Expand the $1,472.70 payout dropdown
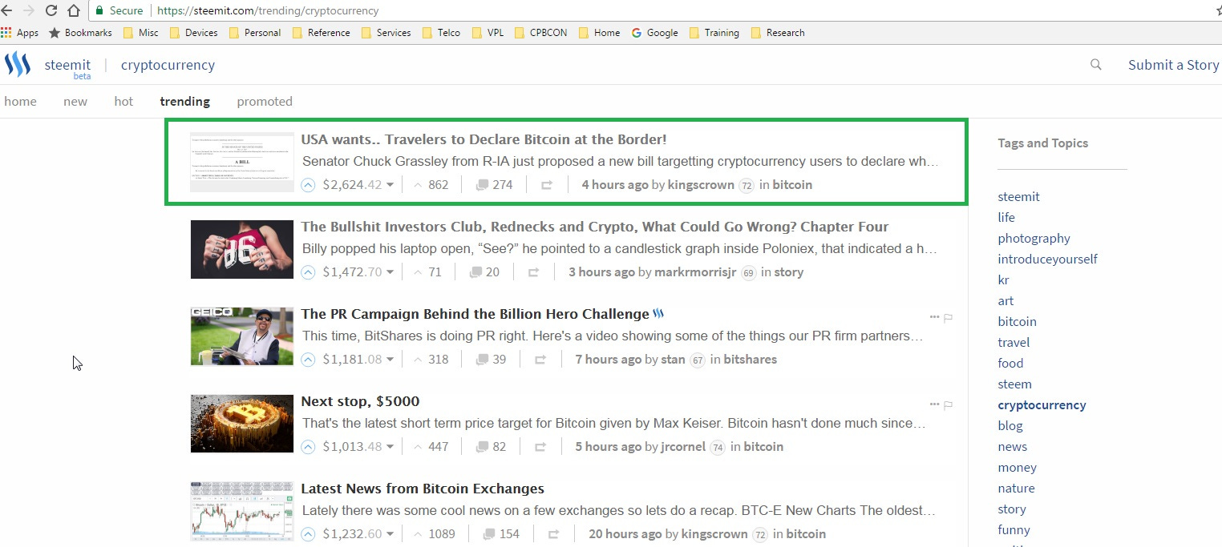This screenshot has height=547, width=1222. pyautogui.click(x=390, y=272)
